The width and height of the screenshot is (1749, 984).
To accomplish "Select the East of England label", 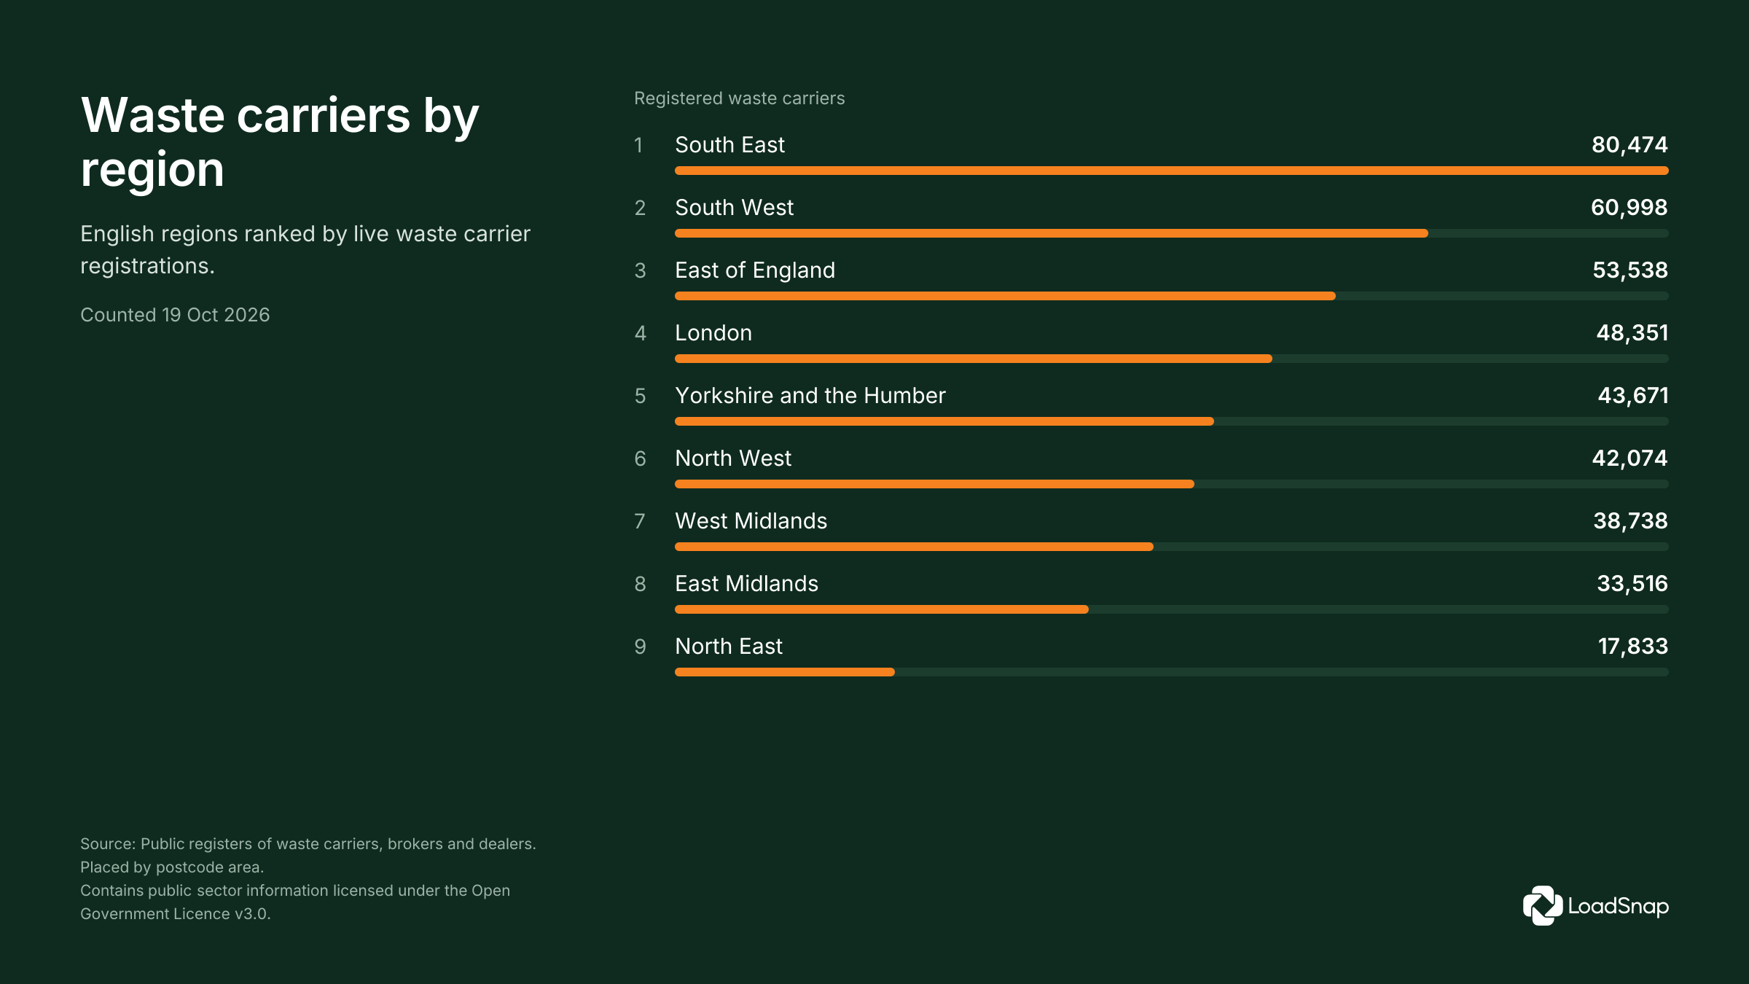I will [755, 270].
